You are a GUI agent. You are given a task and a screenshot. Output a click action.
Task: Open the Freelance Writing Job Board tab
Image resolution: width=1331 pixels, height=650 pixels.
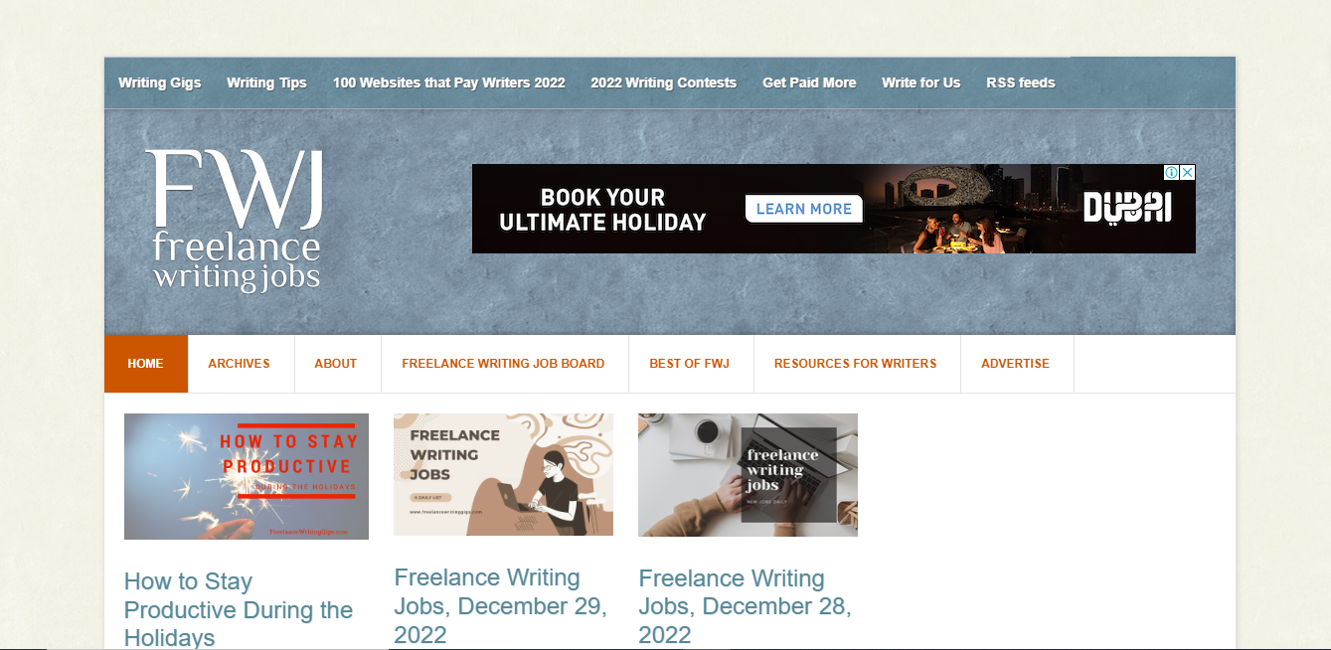pos(503,364)
